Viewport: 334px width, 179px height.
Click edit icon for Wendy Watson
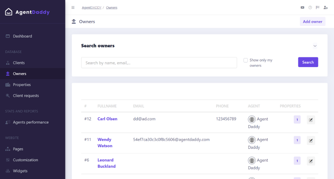pyautogui.click(x=311, y=140)
